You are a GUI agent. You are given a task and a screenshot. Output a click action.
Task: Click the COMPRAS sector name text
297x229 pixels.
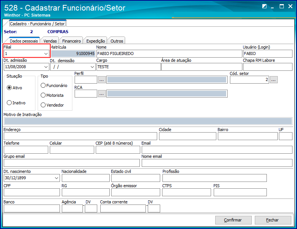pyautogui.click(x=58, y=32)
